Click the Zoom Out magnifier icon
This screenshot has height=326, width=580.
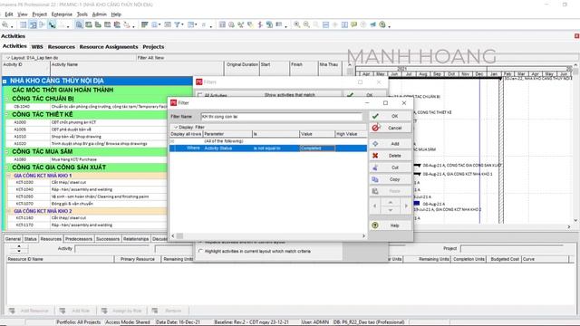click(x=306, y=24)
